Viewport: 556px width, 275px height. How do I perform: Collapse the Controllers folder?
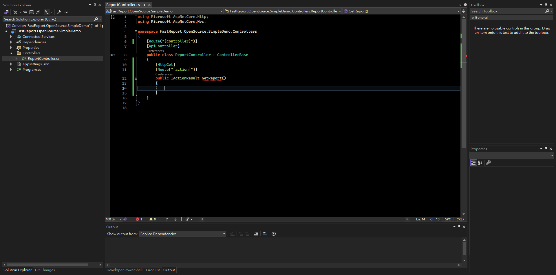(x=11, y=53)
